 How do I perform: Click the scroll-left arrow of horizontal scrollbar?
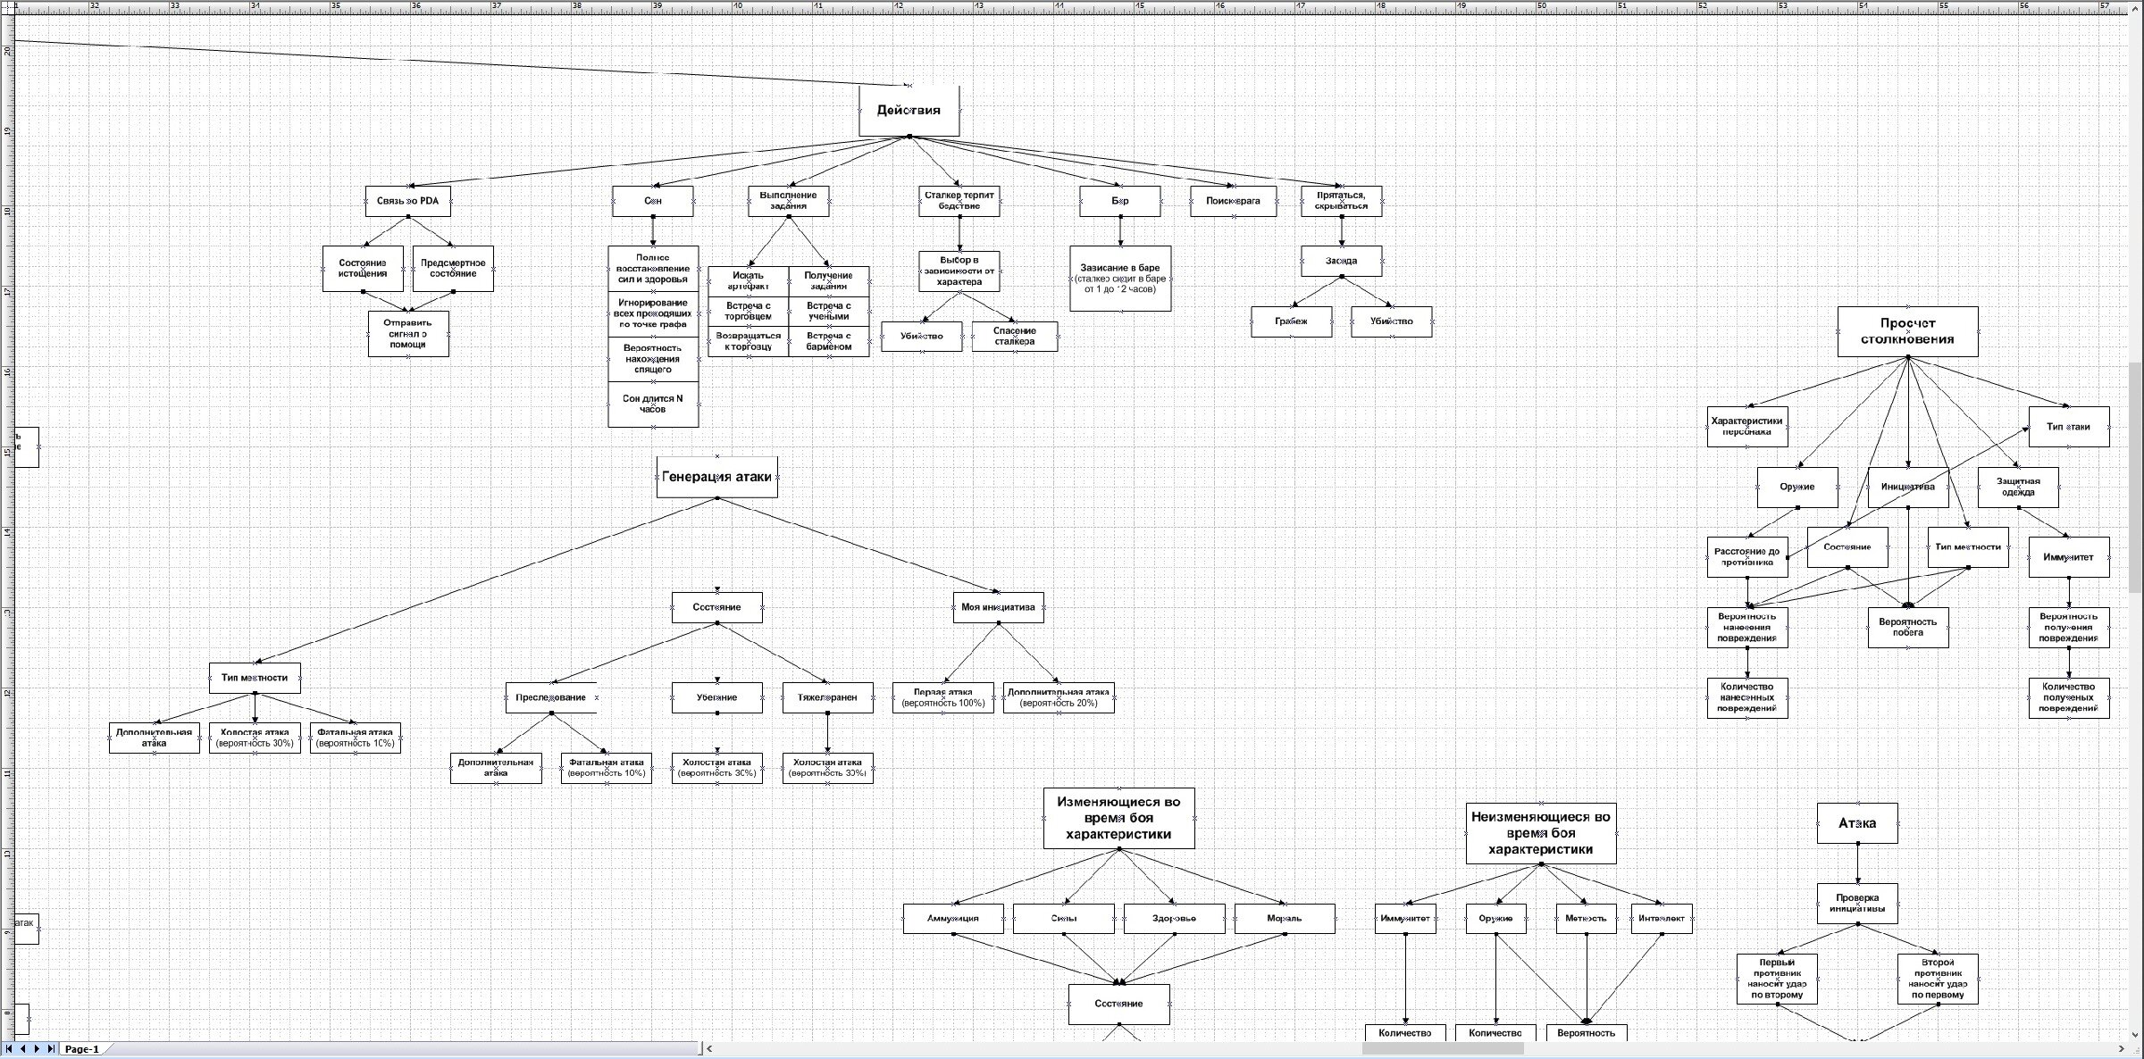[709, 1049]
